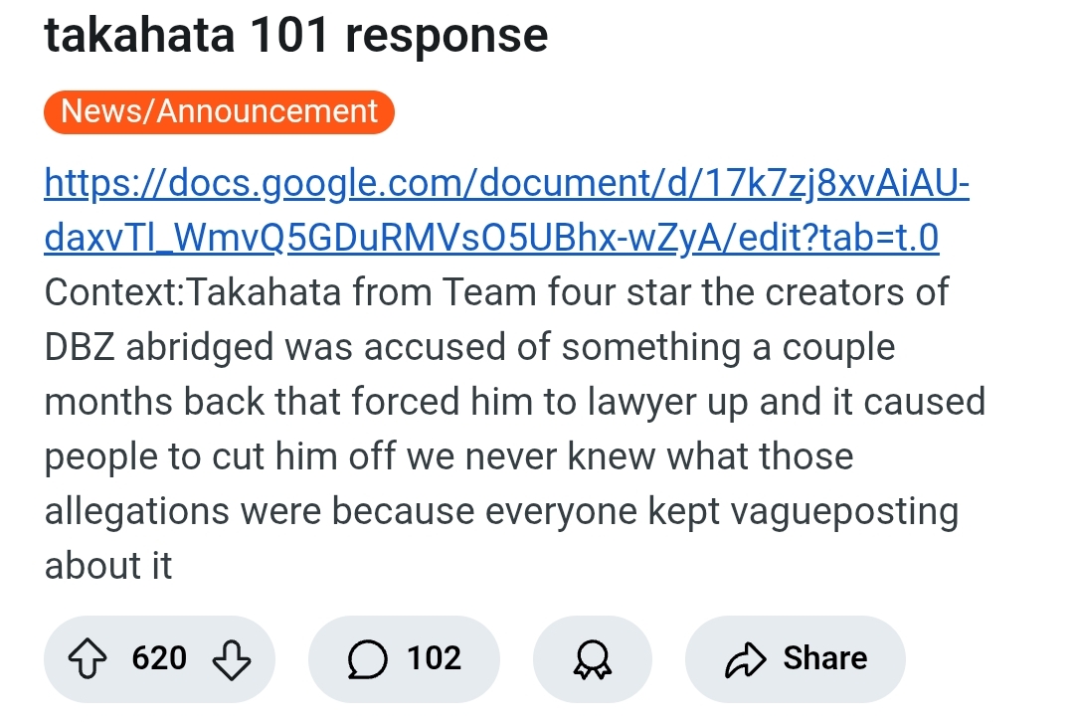Click the 620 vote count
The width and height of the screenshot is (1074, 722).
[x=159, y=658]
